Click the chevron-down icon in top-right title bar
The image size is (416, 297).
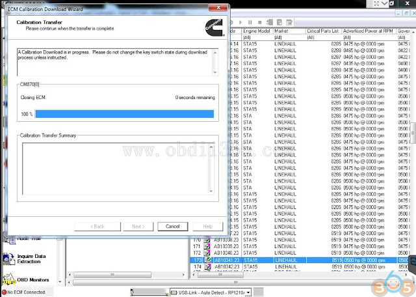point(384,3)
